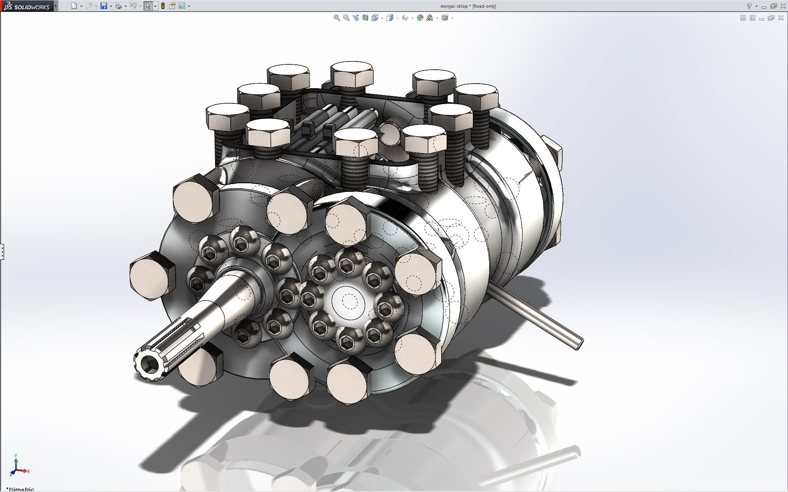Image resolution: width=788 pixels, height=492 pixels.
Task: Click the Zoom to Fit icon
Action: click(337, 18)
